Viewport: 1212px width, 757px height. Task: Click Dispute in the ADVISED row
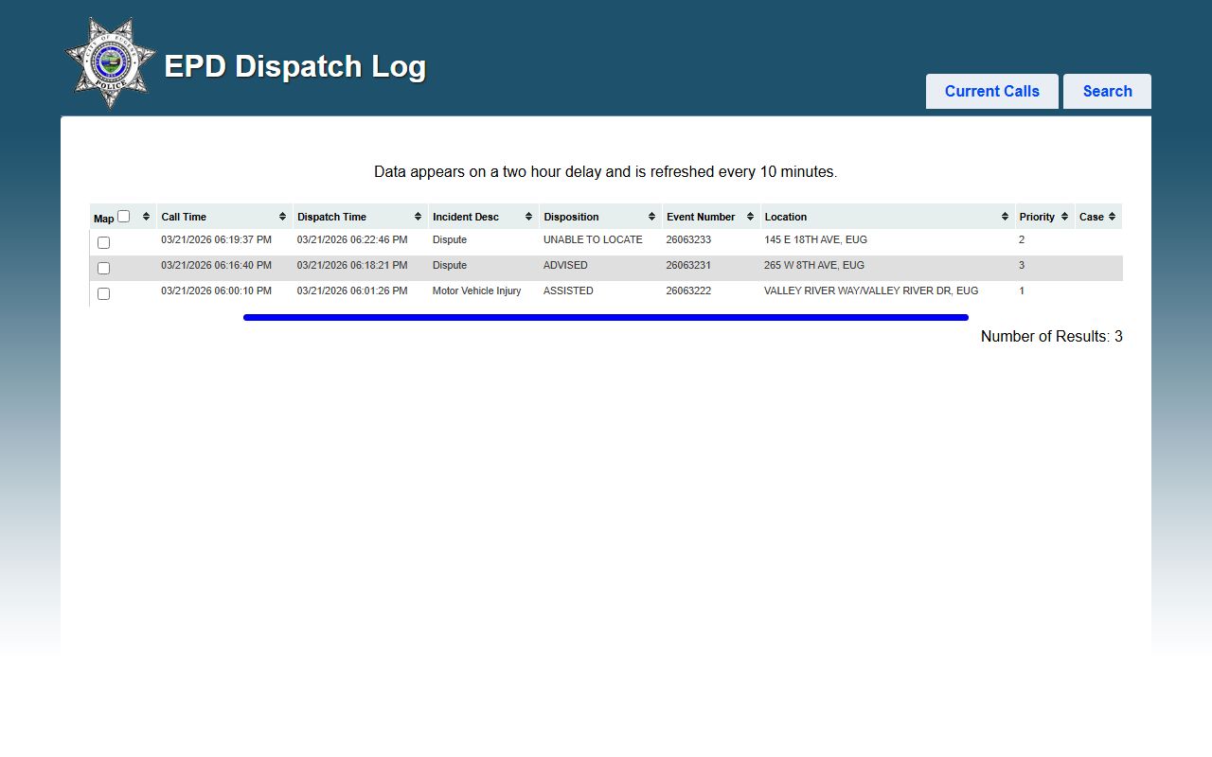click(450, 265)
